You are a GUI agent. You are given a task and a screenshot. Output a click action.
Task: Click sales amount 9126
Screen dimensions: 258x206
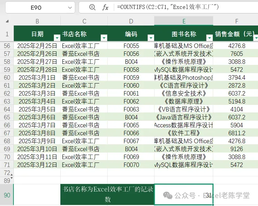pyautogui.click(x=237, y=149)
